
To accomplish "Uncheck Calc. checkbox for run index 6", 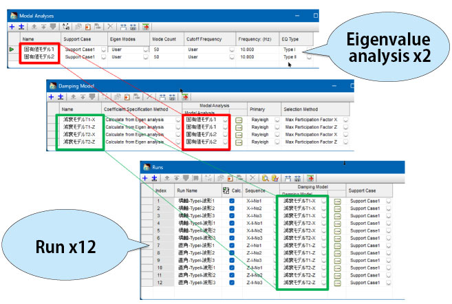I will coord(232,238).
